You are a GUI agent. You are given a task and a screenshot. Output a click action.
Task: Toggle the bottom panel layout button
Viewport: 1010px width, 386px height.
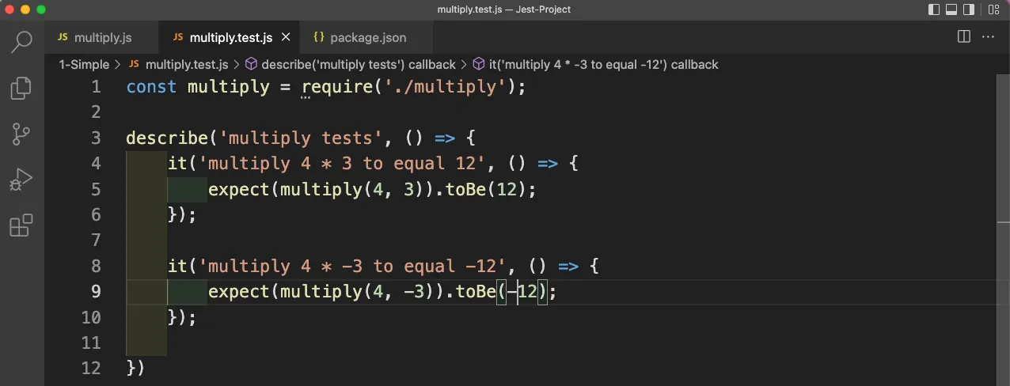pyautogui.click(x=952, y=9)
